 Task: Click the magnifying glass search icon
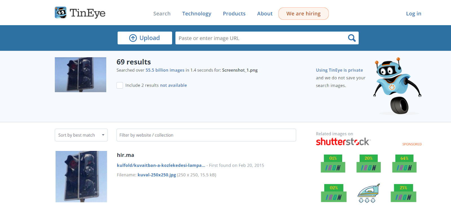pyautogui.click(x=351, y=38)
